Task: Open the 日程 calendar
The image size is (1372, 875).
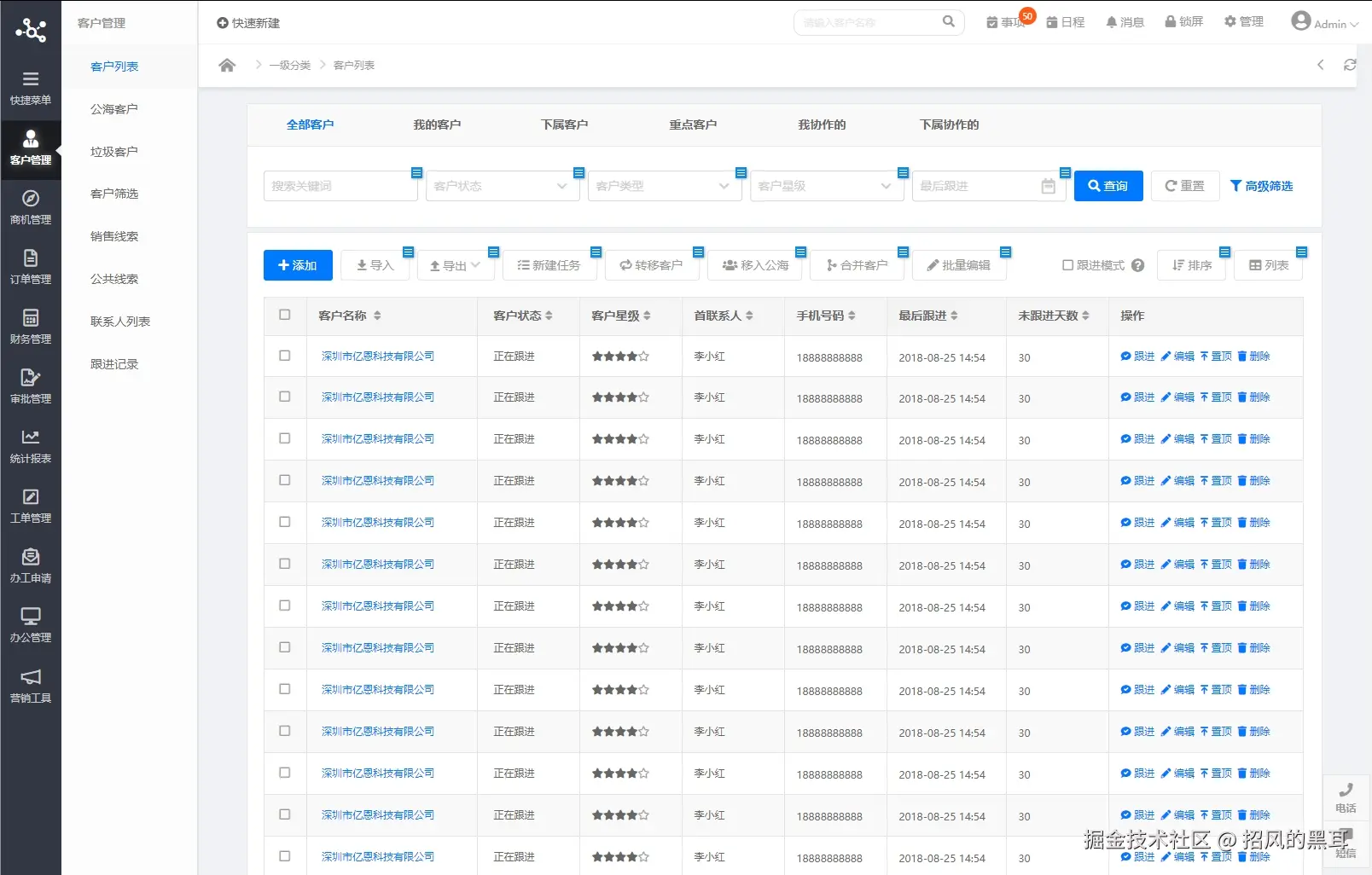Action: [x=1066, y=22]
